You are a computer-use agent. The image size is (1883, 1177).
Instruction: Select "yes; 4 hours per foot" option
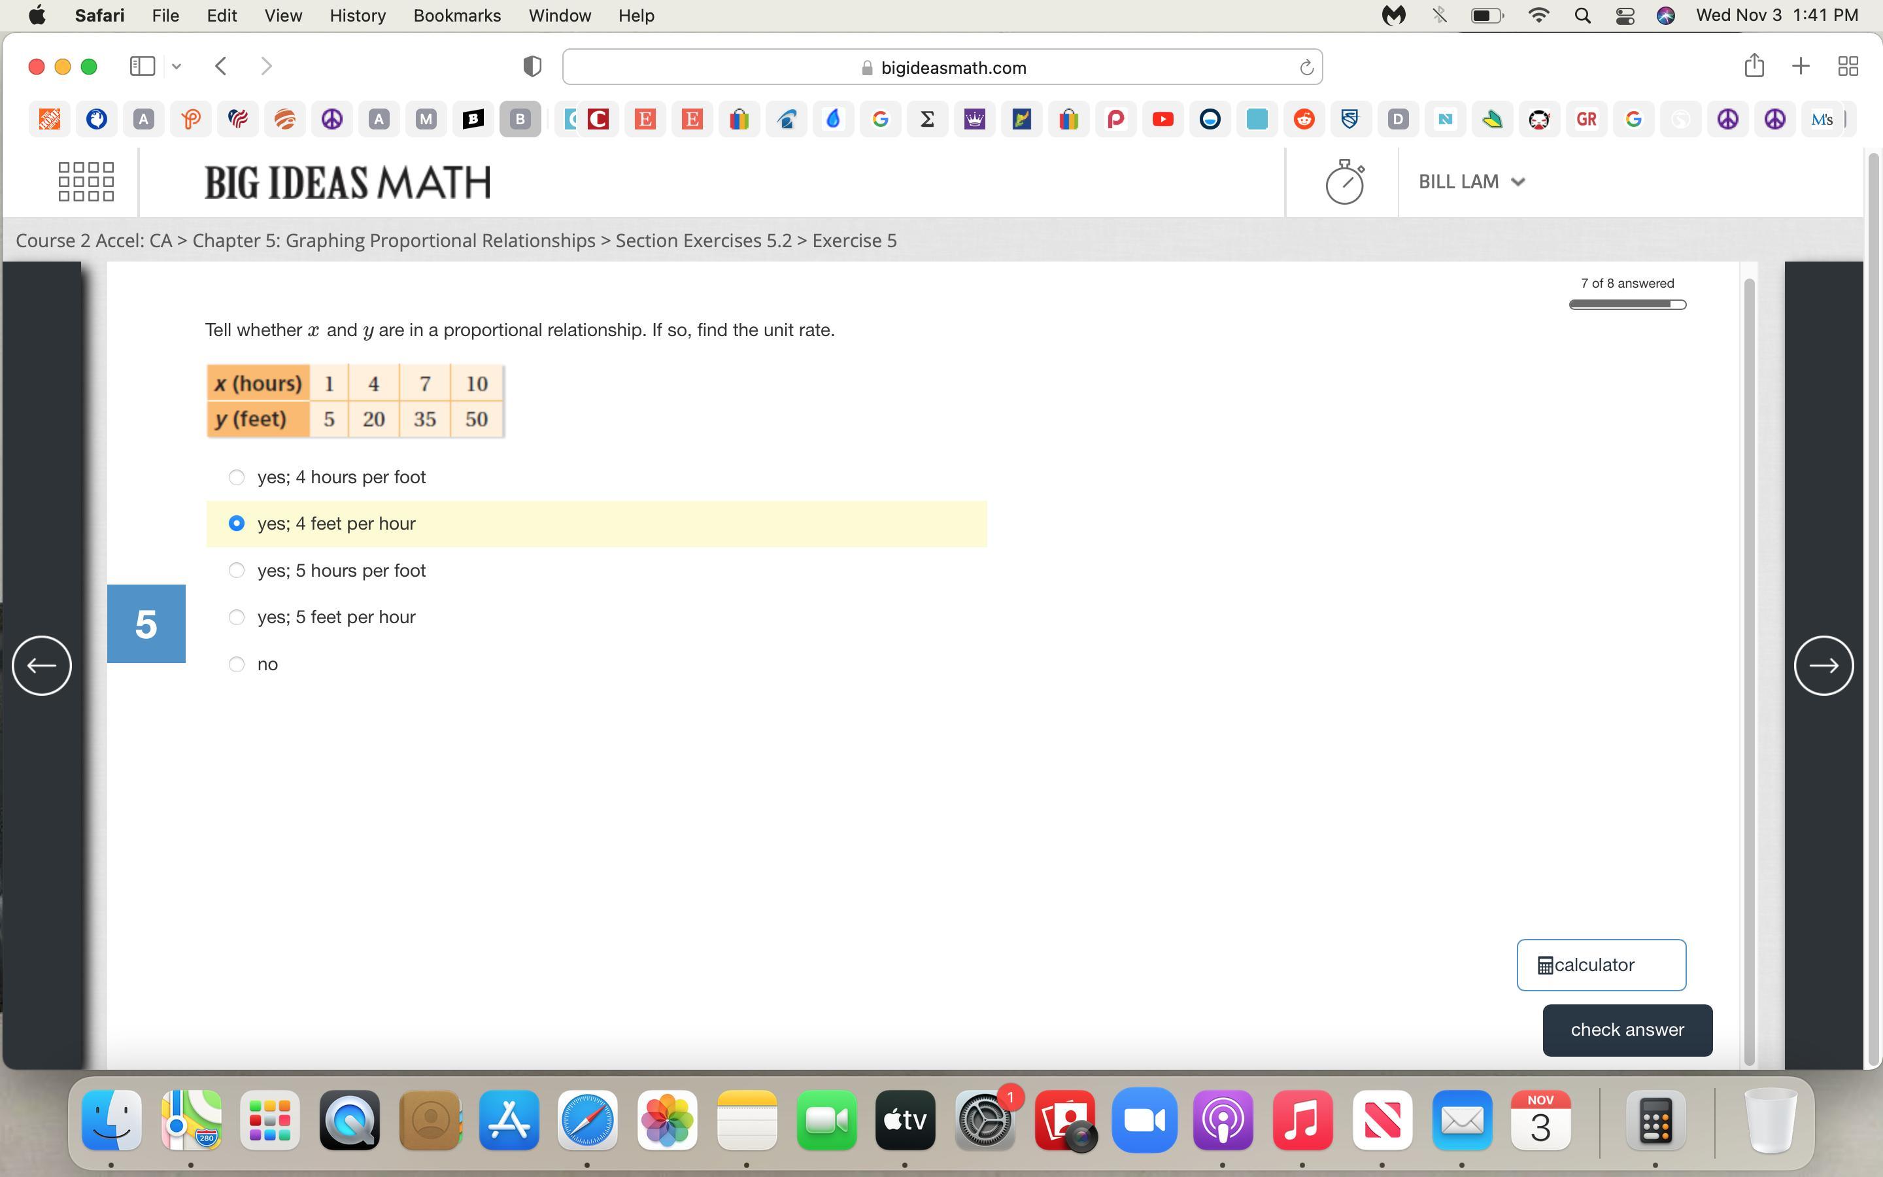237,477
